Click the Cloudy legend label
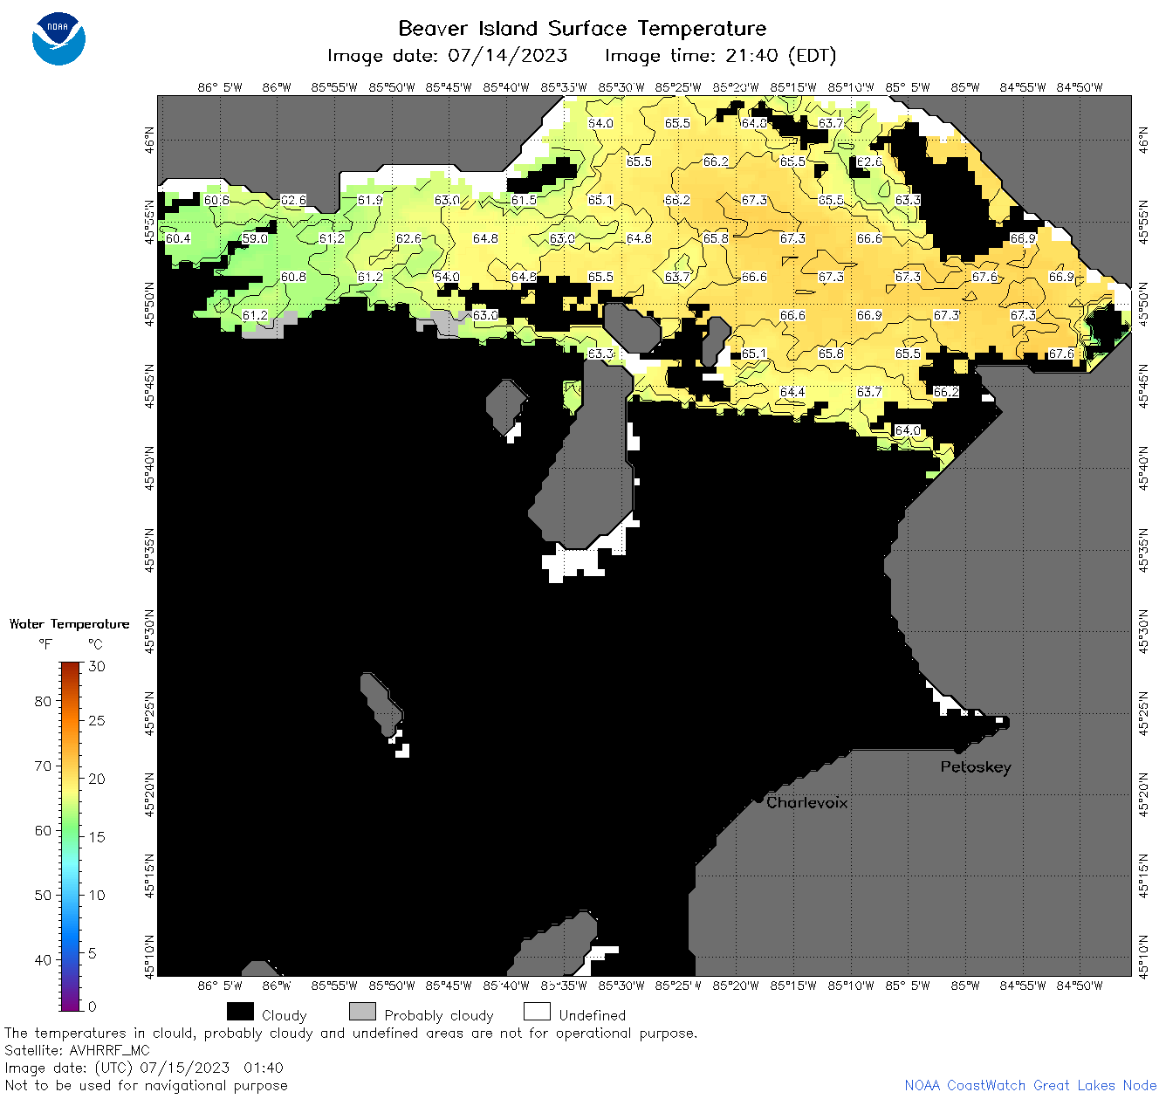The height and width of the screenshot is (1099, 1166). pos(285,1015)
